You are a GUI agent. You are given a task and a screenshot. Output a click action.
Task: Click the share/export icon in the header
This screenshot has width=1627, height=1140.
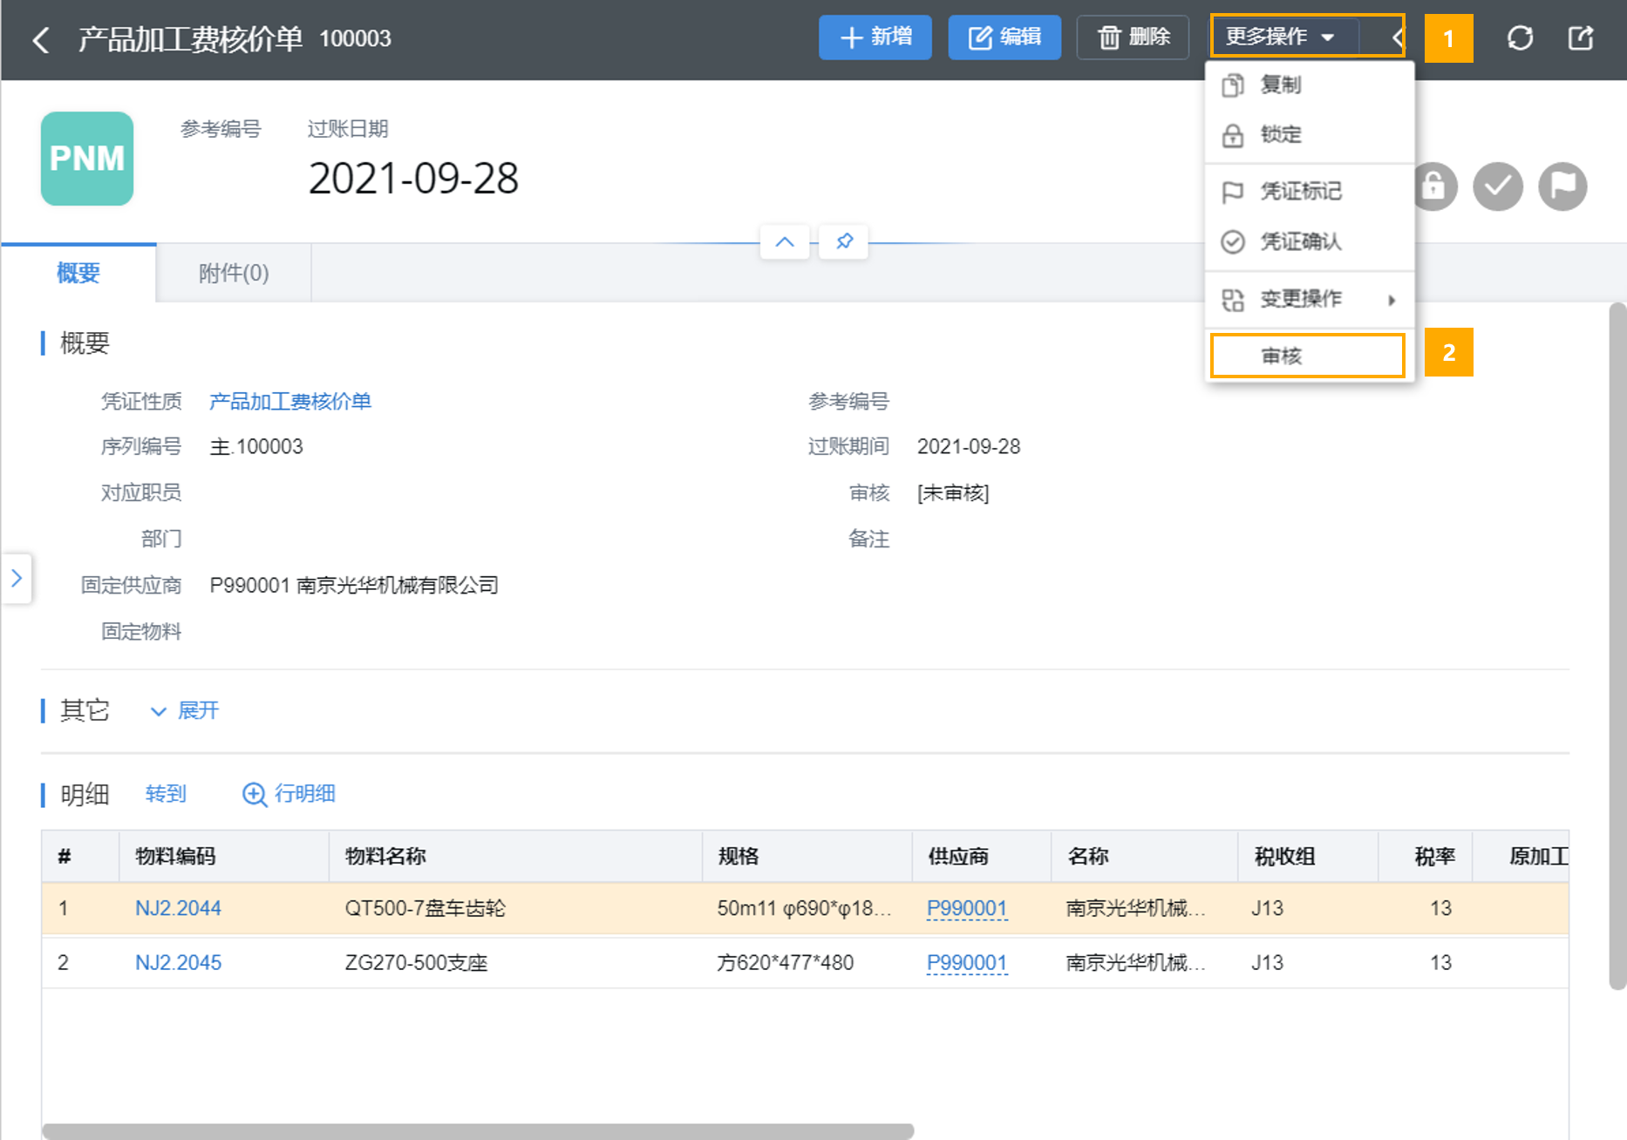tap(1580, 37)
